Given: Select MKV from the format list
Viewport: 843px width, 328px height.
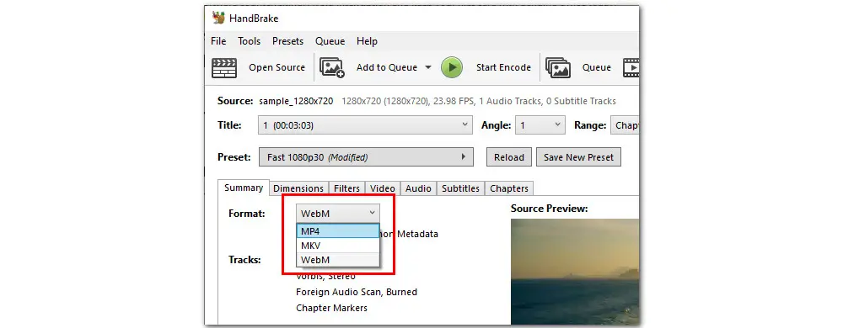Looking at the screenshot, I should pos(338,246).
